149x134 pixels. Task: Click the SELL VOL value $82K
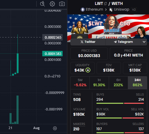(139, 114)
